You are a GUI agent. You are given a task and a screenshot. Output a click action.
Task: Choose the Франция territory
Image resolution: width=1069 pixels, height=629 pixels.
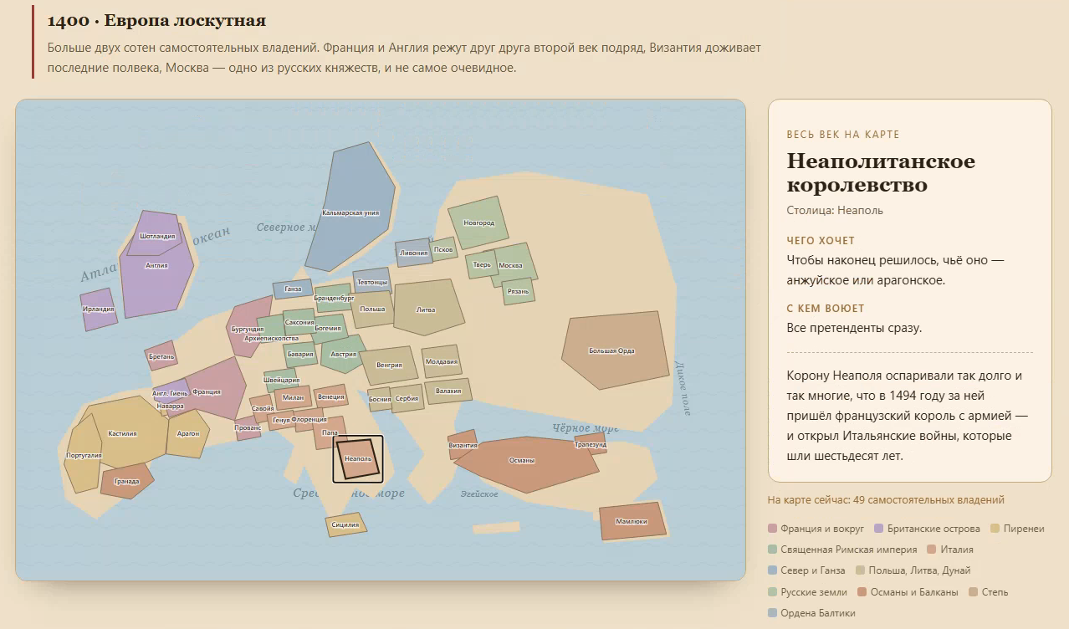click(206, 391)
